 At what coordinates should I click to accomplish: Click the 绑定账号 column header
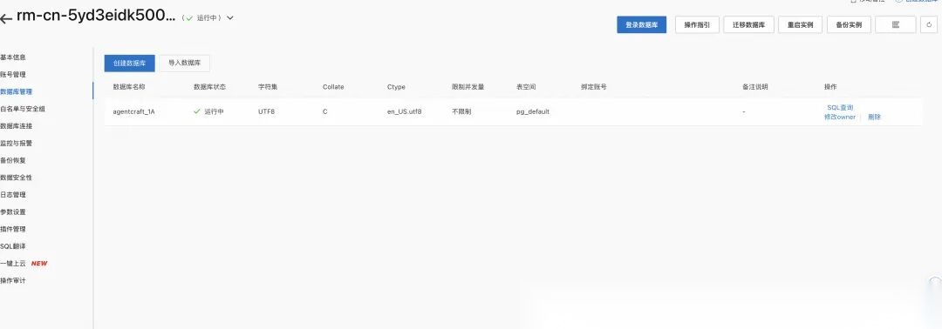click(x=594, y=87)
